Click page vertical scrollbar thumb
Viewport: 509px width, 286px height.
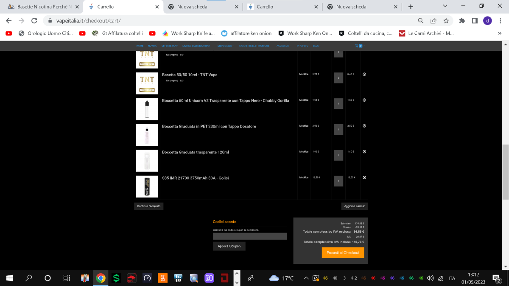(x=505, y=172)
